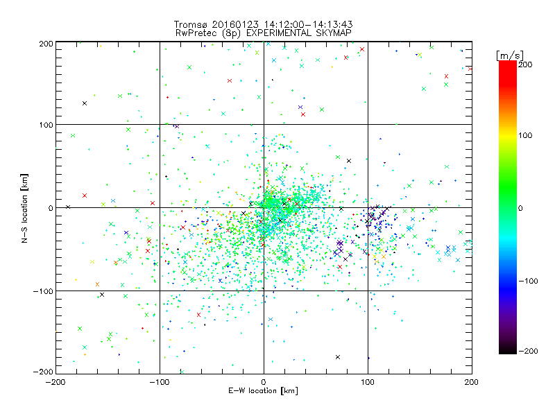Click the black bottom end of the colorbar

(508, 349)
